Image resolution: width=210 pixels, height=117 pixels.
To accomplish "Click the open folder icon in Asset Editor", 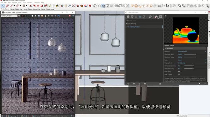I will [x=134, y=84].
